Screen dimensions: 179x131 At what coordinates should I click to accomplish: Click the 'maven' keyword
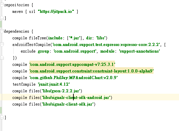click(17, 11)
